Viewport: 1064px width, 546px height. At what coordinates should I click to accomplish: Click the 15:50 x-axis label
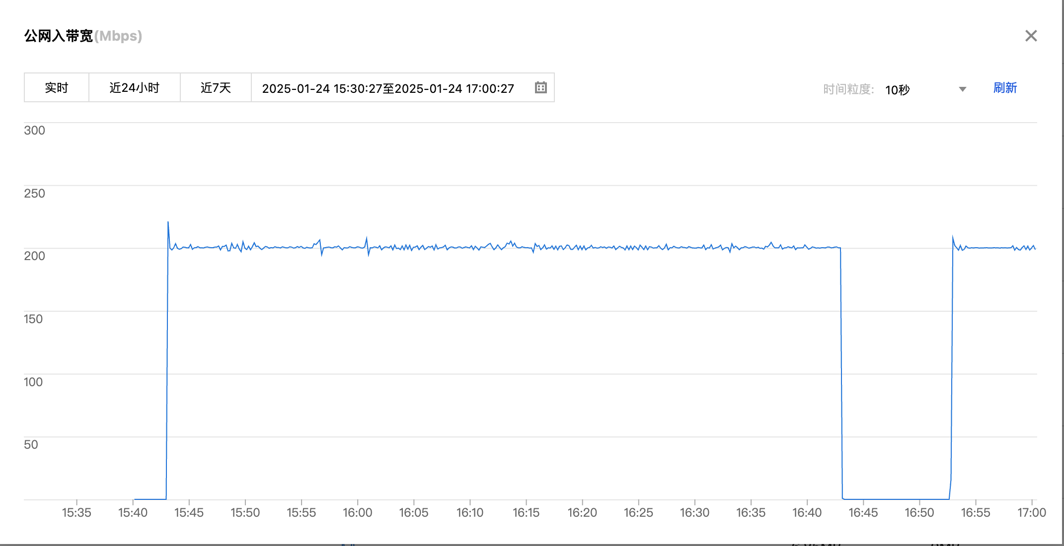click(x=245, y=513)
